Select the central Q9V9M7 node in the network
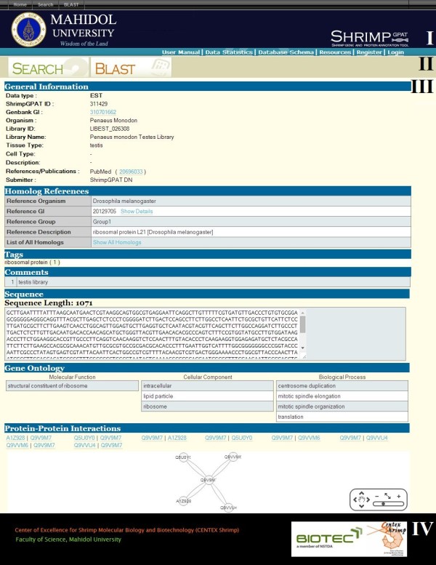The width and height of the screenshot is (436, 565). click(209, 480)
